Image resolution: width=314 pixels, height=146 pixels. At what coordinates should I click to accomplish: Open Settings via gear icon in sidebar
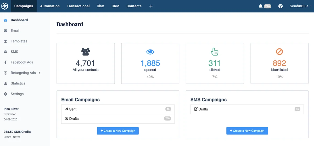point(5,94)
